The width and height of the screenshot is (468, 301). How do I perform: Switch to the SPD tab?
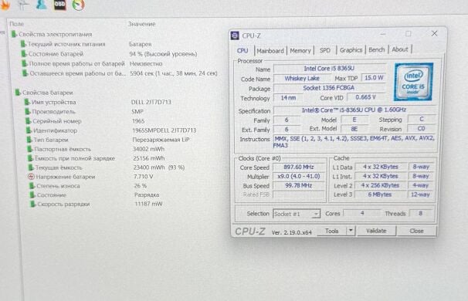click(325, 50)
